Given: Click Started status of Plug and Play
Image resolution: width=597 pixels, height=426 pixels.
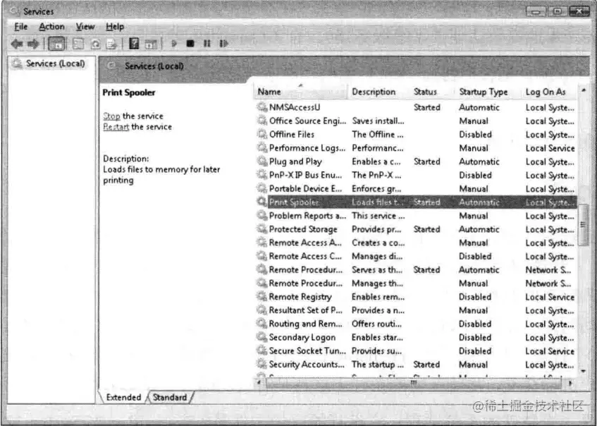Looking at the screenshot, I should [x=427, y=162].
